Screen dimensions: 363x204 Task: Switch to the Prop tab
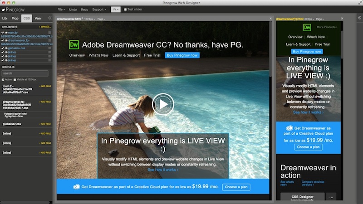pyautogui.click(x=15, y=18)
